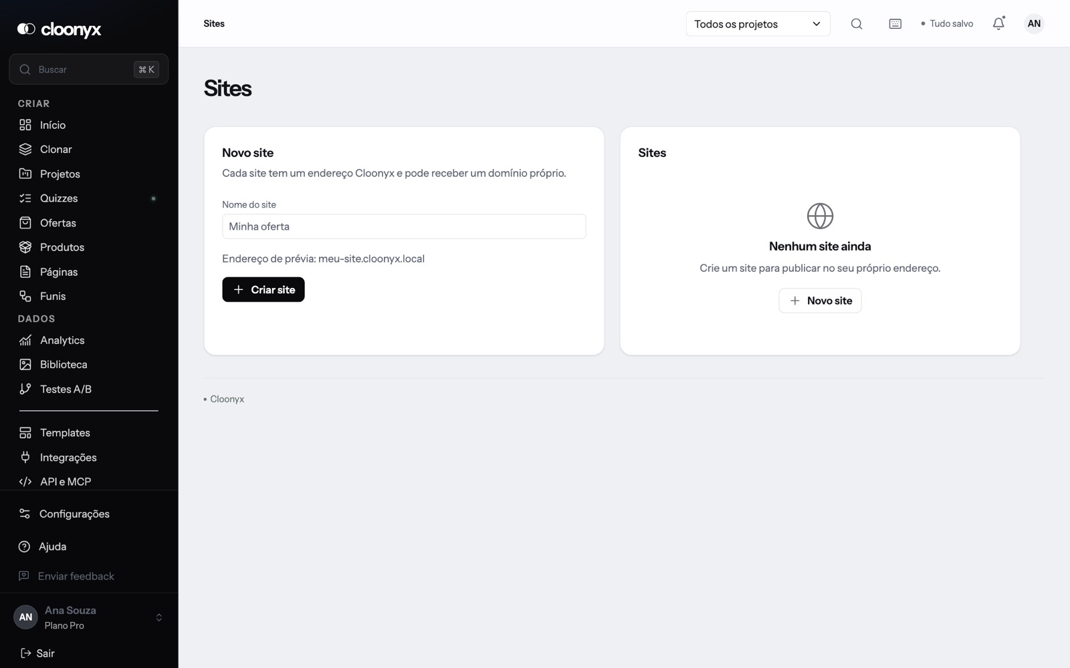Open the Todos os projetos dropdown

point(758,24)
